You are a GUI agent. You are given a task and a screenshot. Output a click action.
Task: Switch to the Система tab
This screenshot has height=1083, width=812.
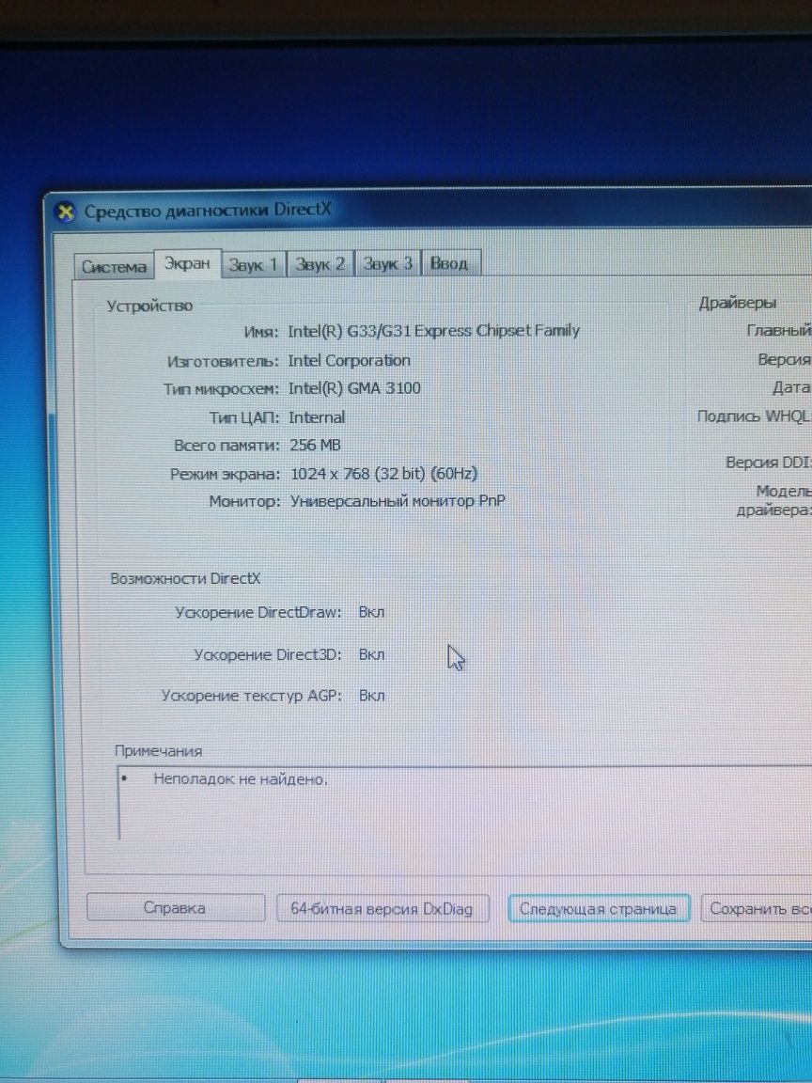tap(114, 267)
